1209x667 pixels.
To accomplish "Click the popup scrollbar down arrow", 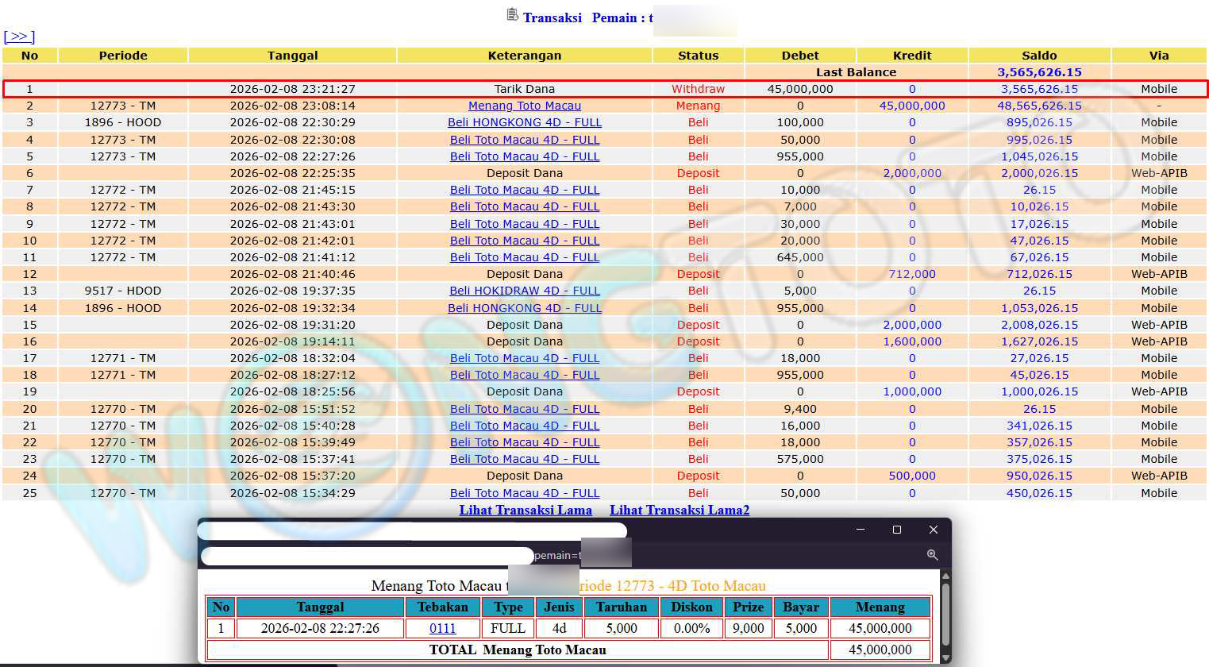I will pos(945,657).
